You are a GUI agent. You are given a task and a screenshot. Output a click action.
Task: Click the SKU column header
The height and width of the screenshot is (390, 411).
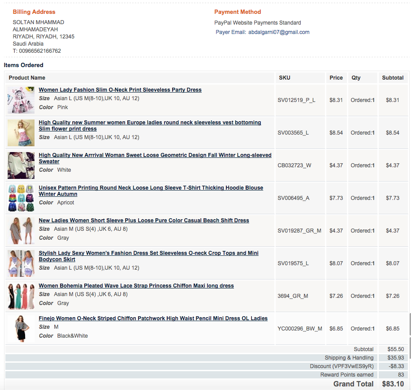[285, 78]
